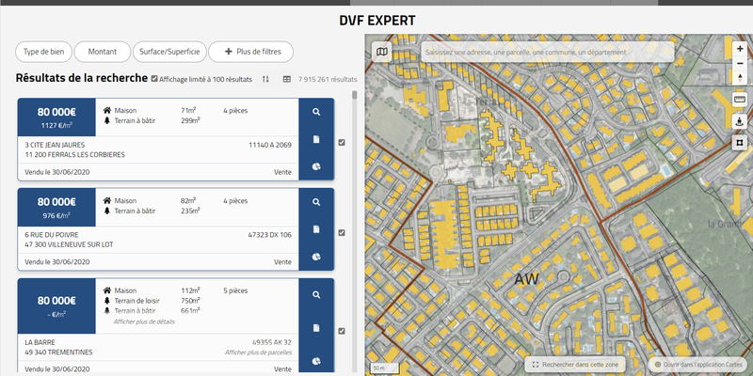Click 'DVF EXPERT' page title
Image resolution: width=753 pixels, height=376 pixels.
[x=377, y=21]
